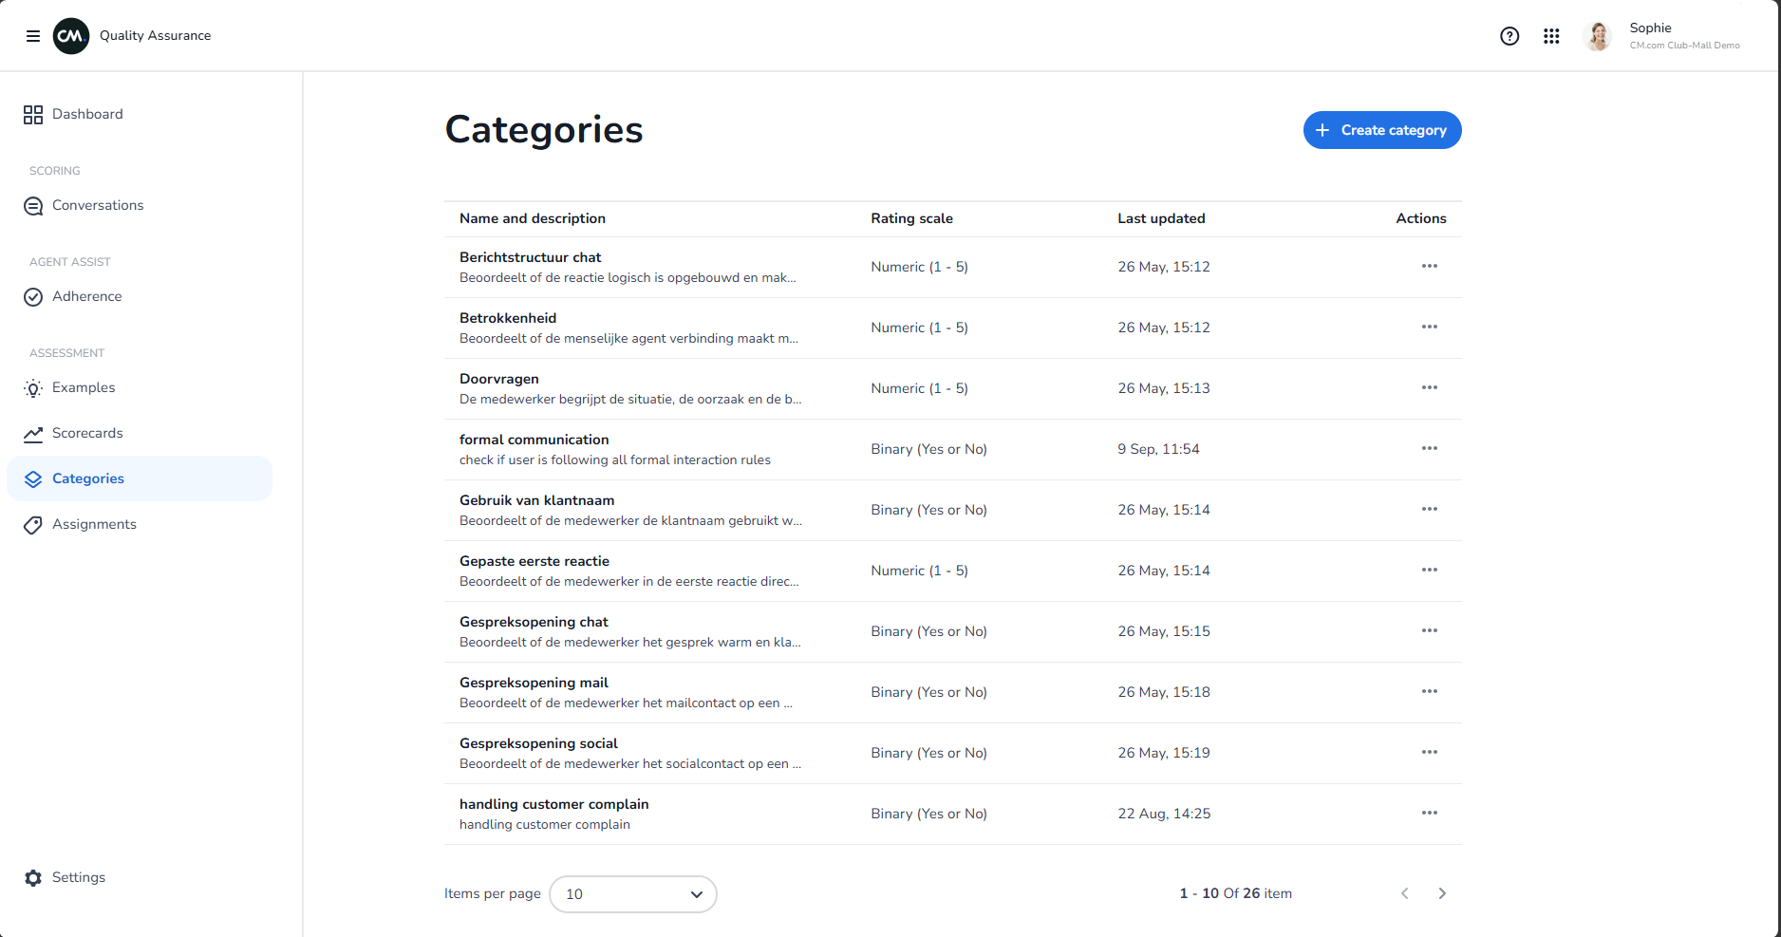Click the Doorvragen category name
Viewport: 1781px width, 937px height.
pos(499,379)
